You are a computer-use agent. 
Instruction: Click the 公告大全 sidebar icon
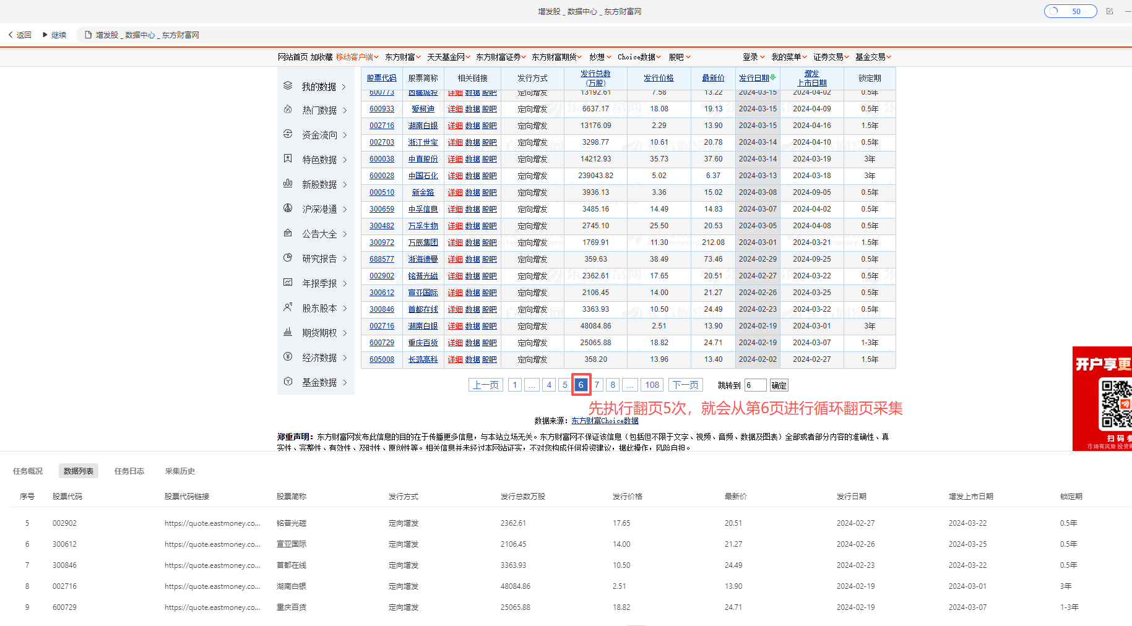288,233
